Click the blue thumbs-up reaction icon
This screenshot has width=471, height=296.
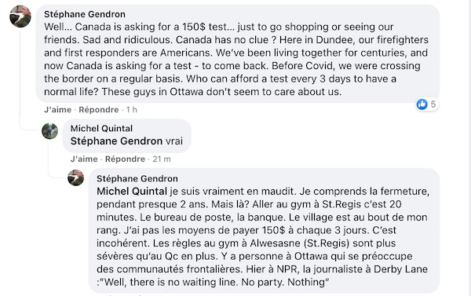tap(422, 104)
